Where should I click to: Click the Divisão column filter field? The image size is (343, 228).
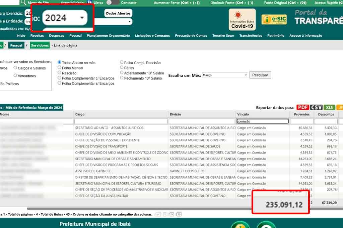[x=202, y=121]
